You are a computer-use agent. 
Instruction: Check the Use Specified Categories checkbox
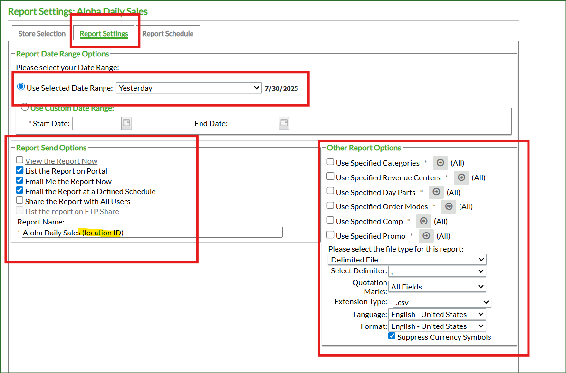point(330,162)
